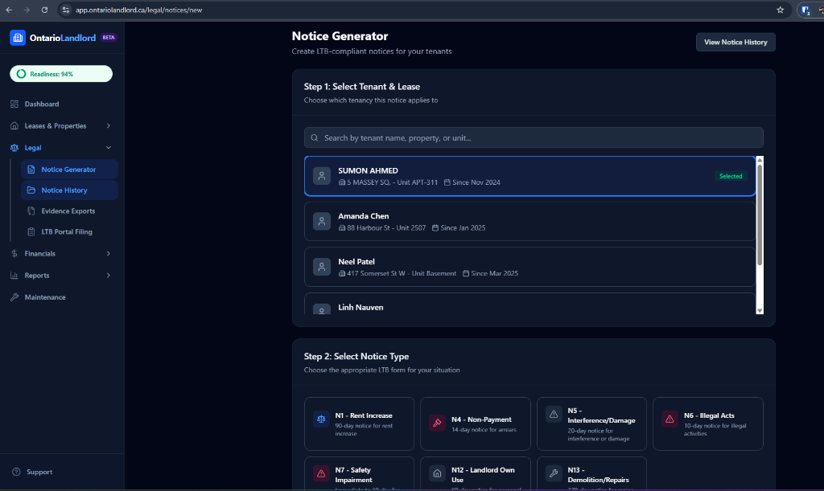824x491 pixels.
Task: Open the Support link in the sidebar
Action: point(39,472)
